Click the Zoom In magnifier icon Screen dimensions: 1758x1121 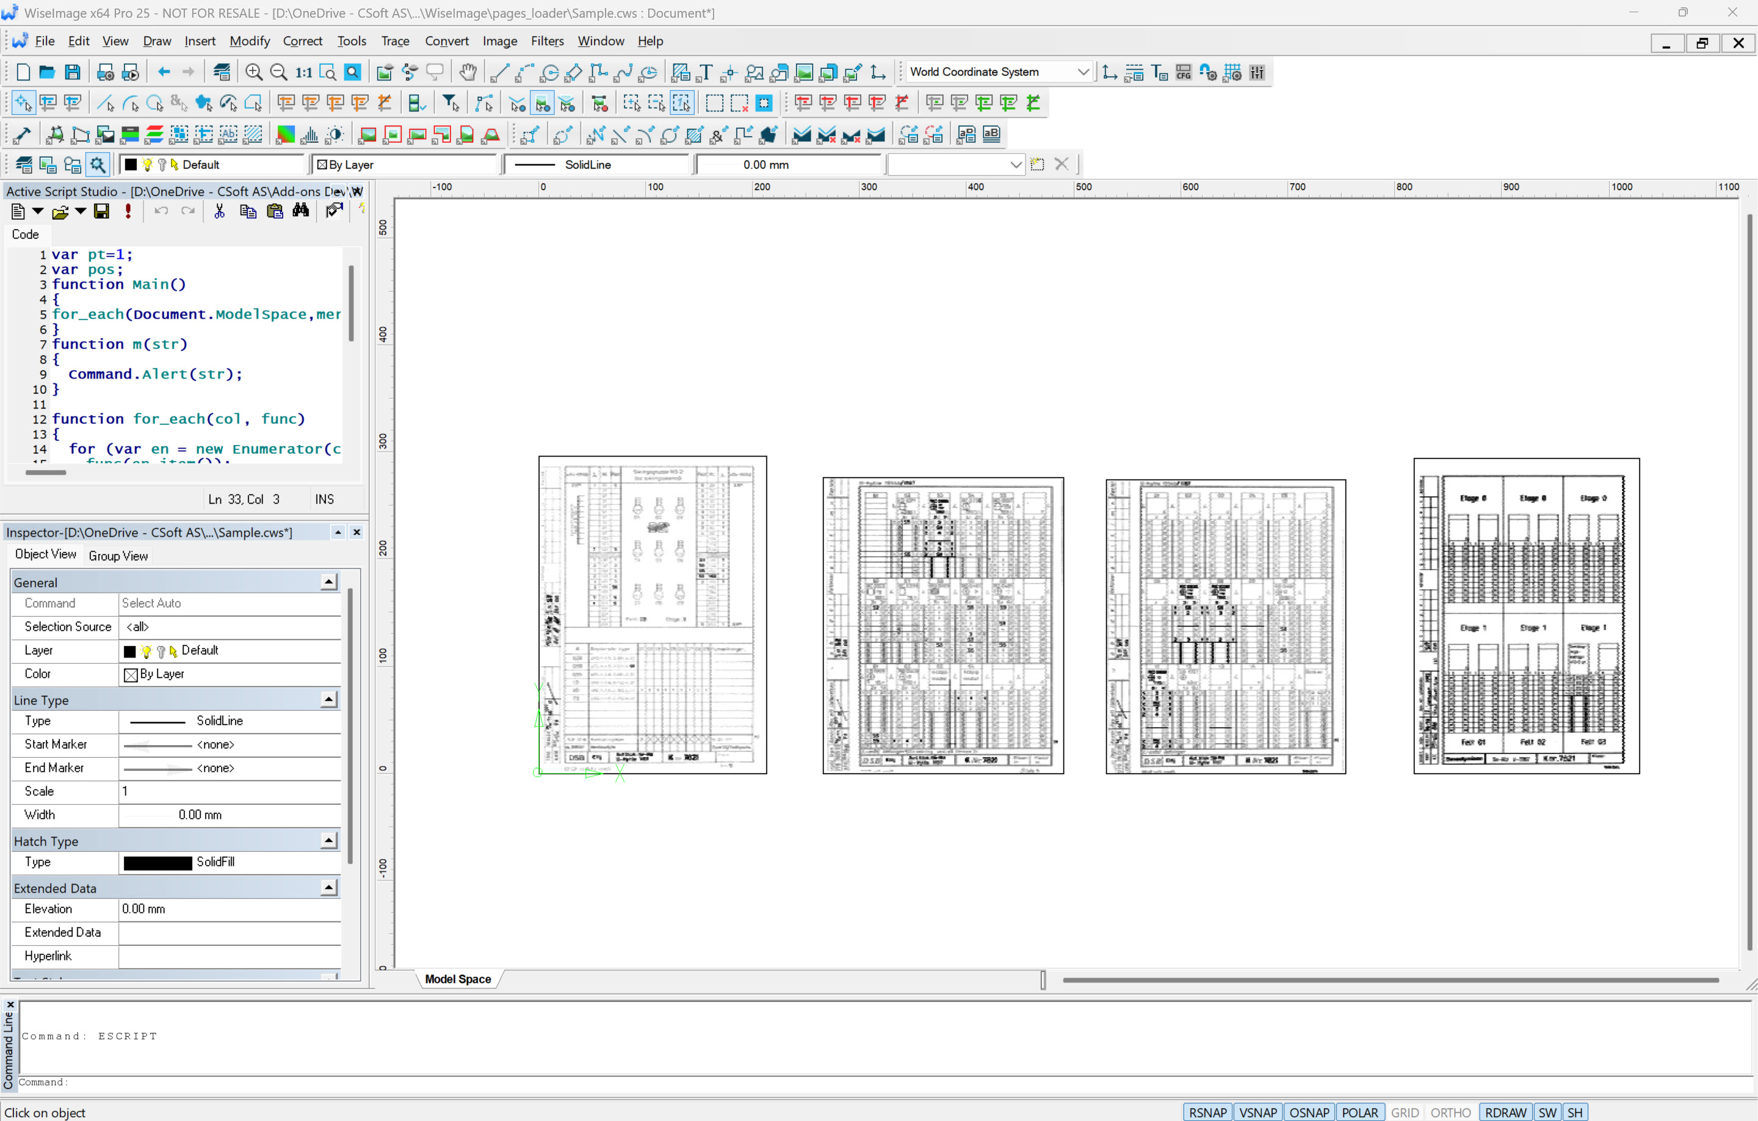[253, 72]
